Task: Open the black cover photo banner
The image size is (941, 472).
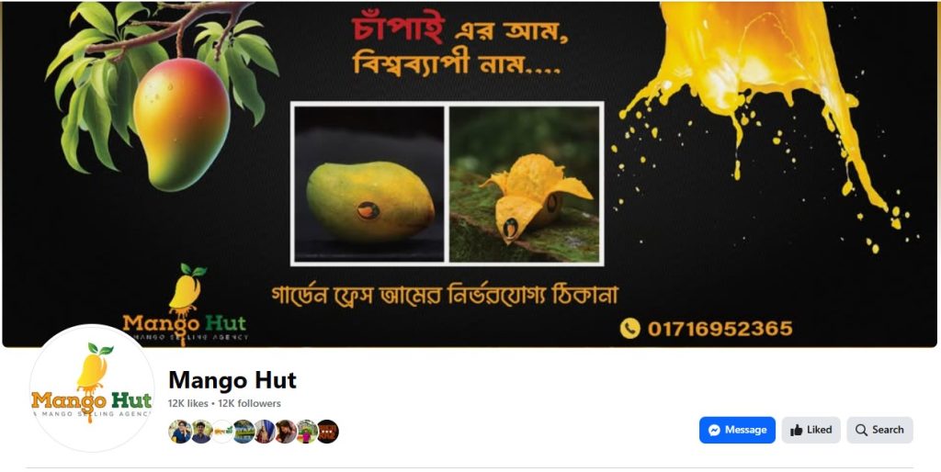Action: point(470,174)
